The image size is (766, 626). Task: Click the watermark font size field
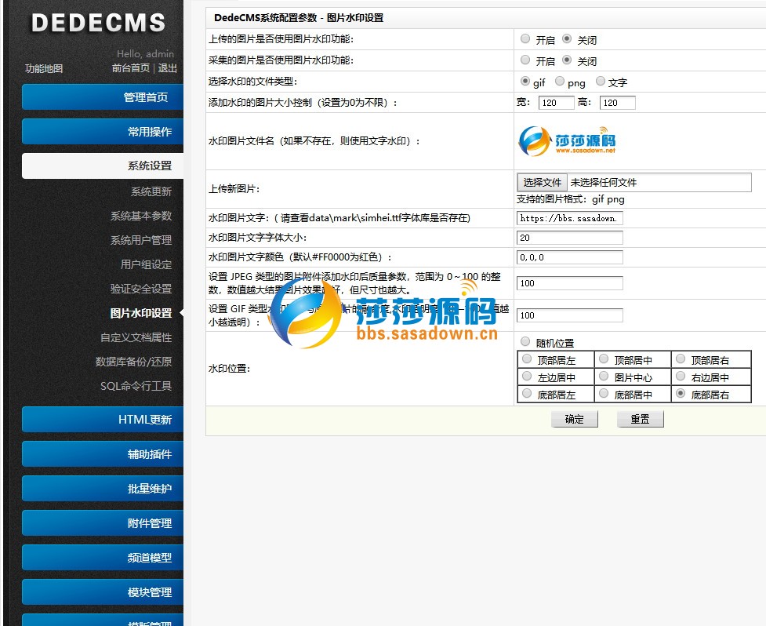[570, 238]
